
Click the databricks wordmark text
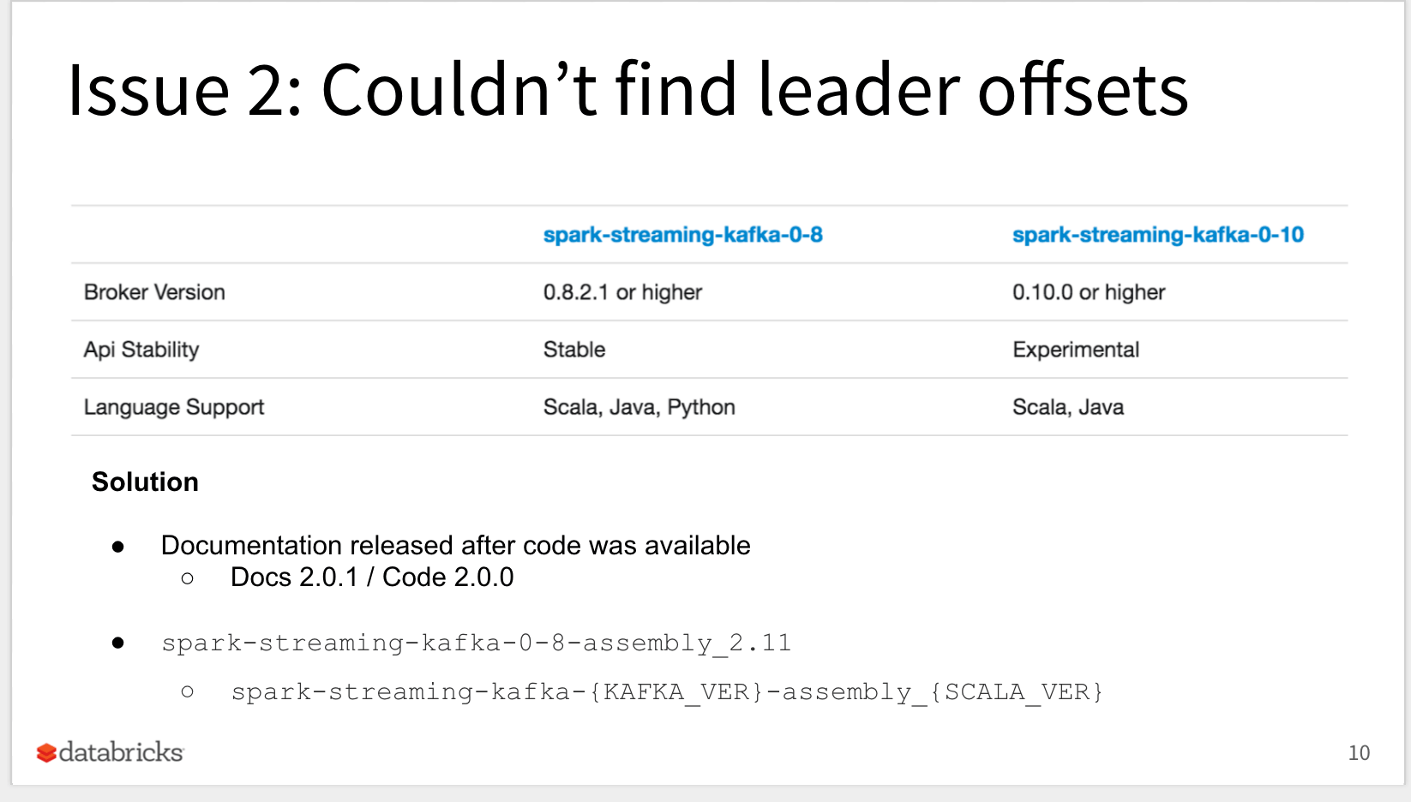point(121,752)
